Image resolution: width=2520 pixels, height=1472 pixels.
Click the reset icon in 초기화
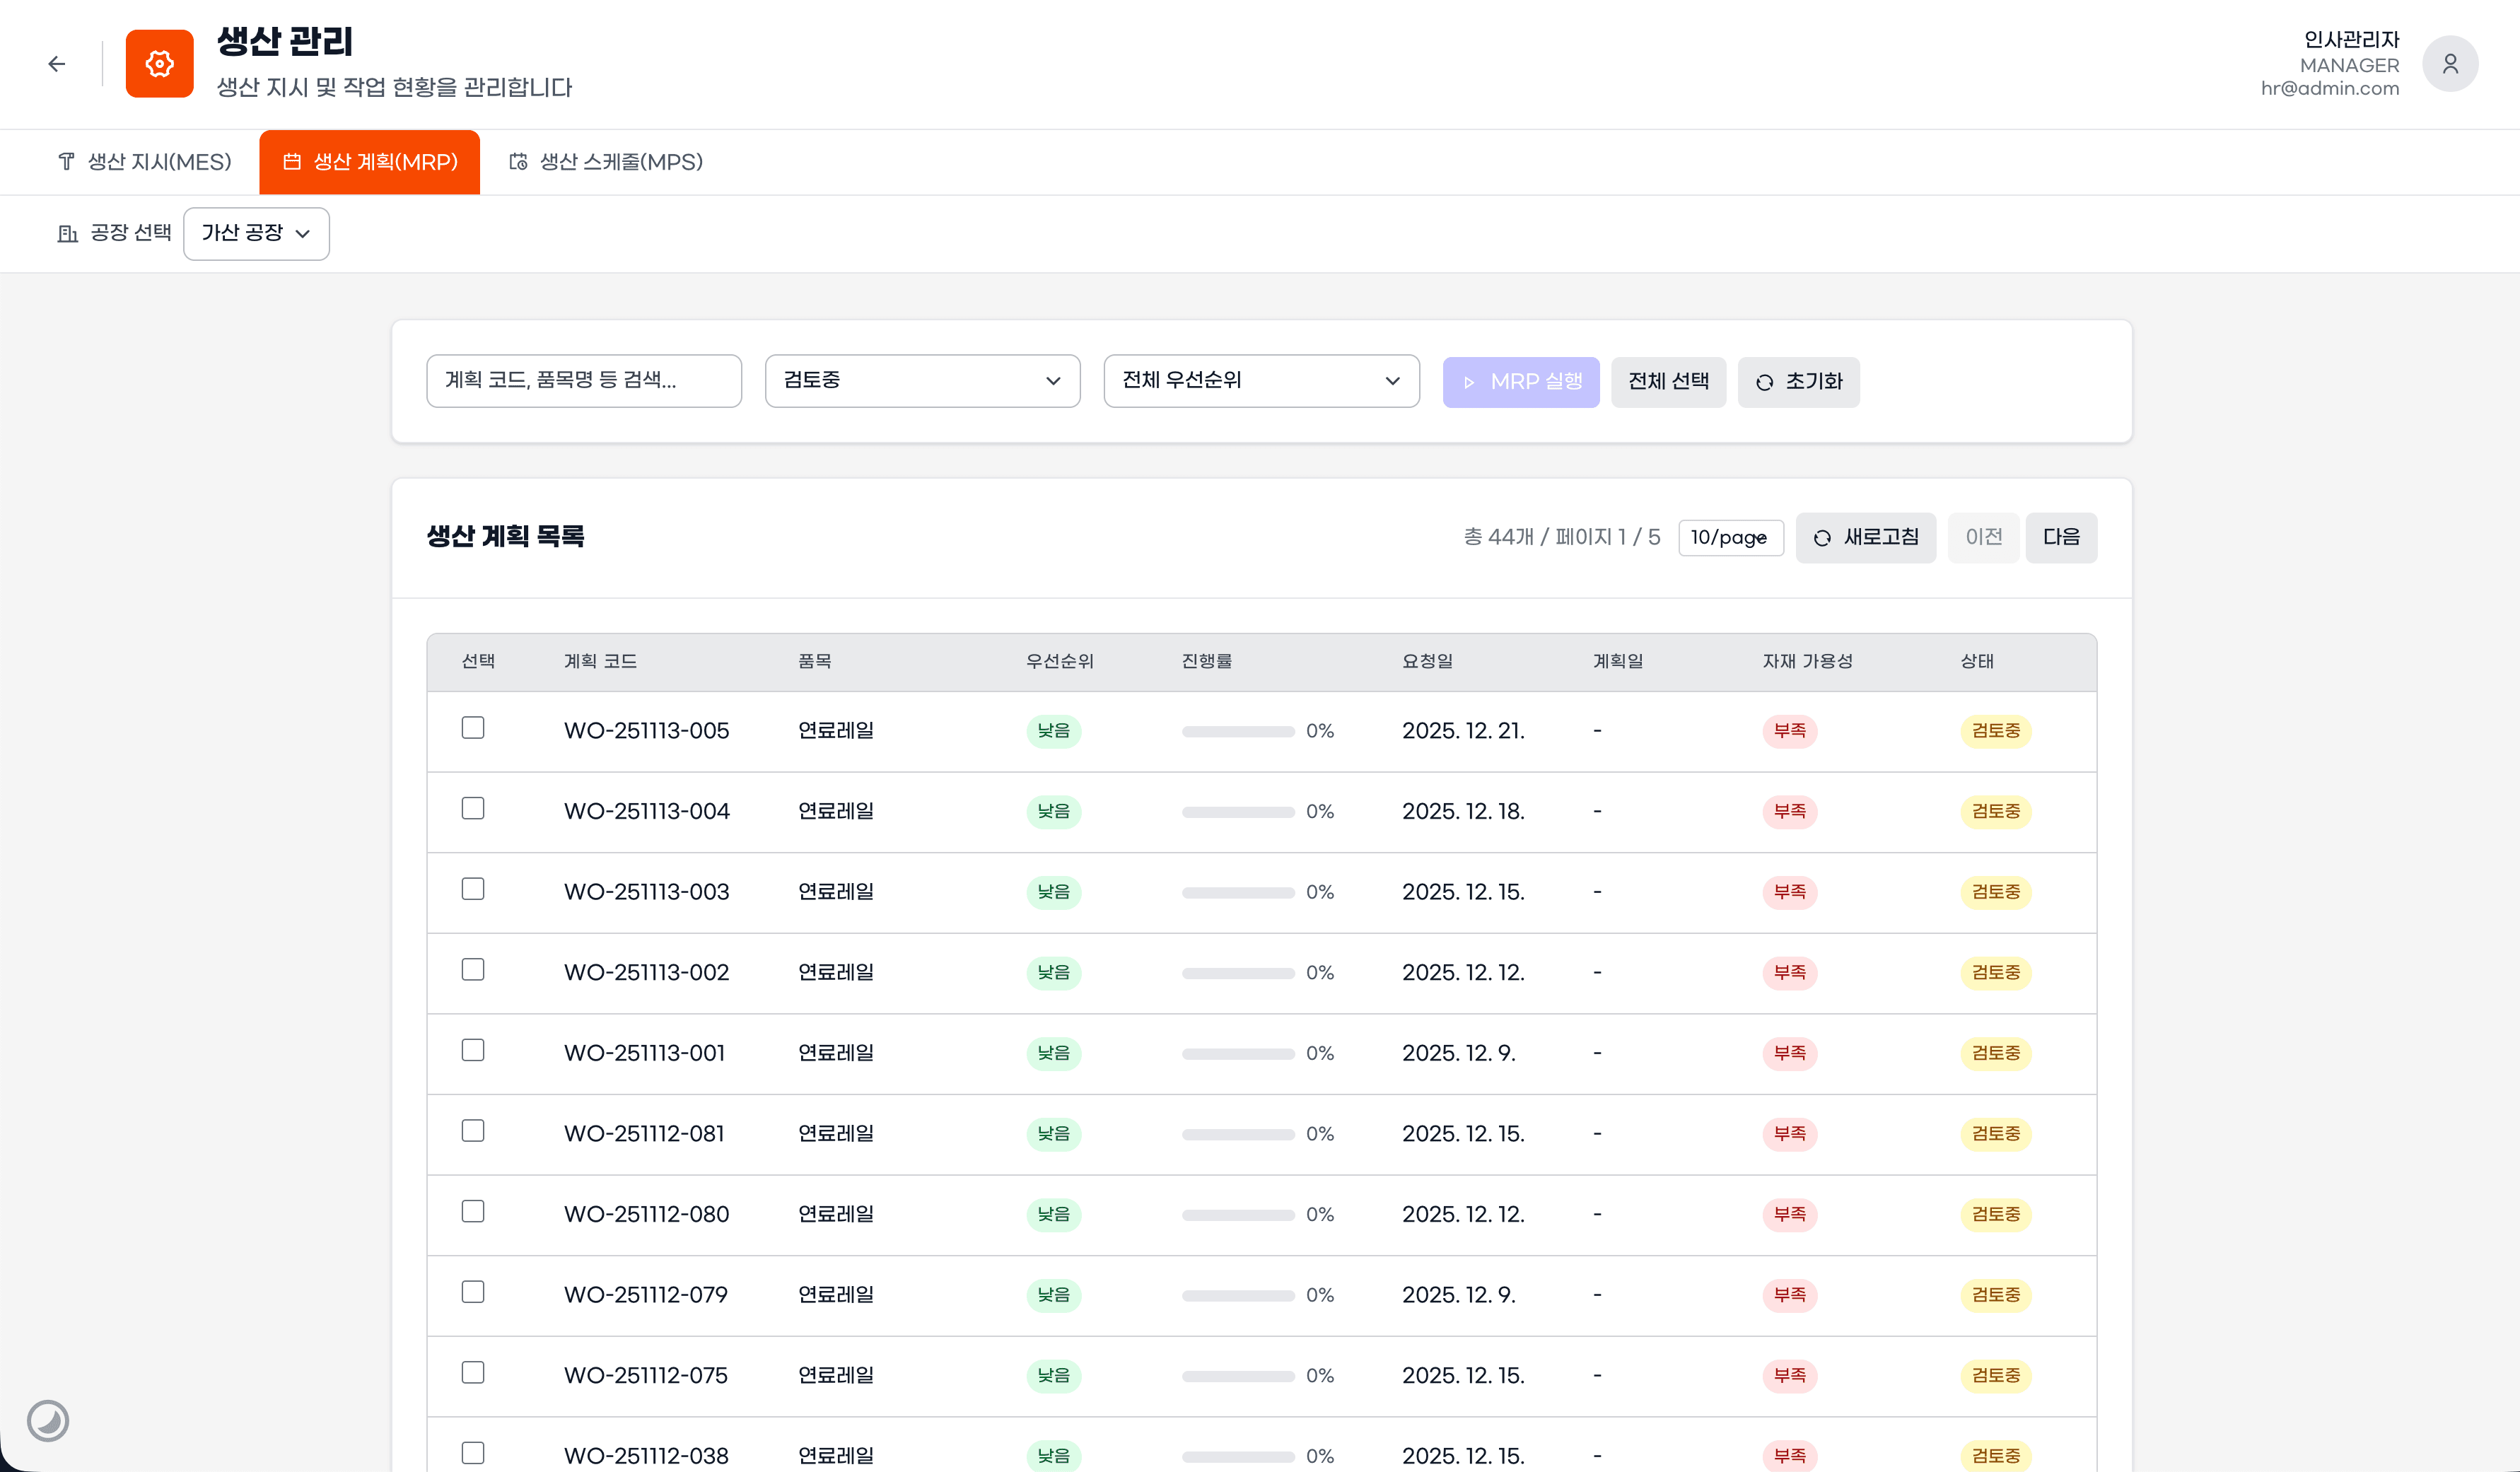(x=1764, y=382)
